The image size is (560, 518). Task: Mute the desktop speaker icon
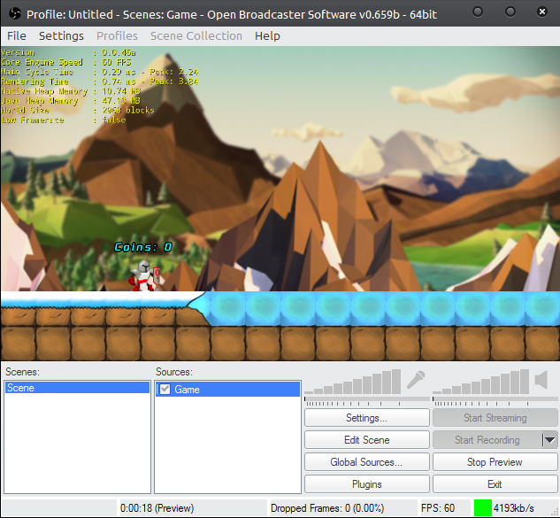[541, 380]
